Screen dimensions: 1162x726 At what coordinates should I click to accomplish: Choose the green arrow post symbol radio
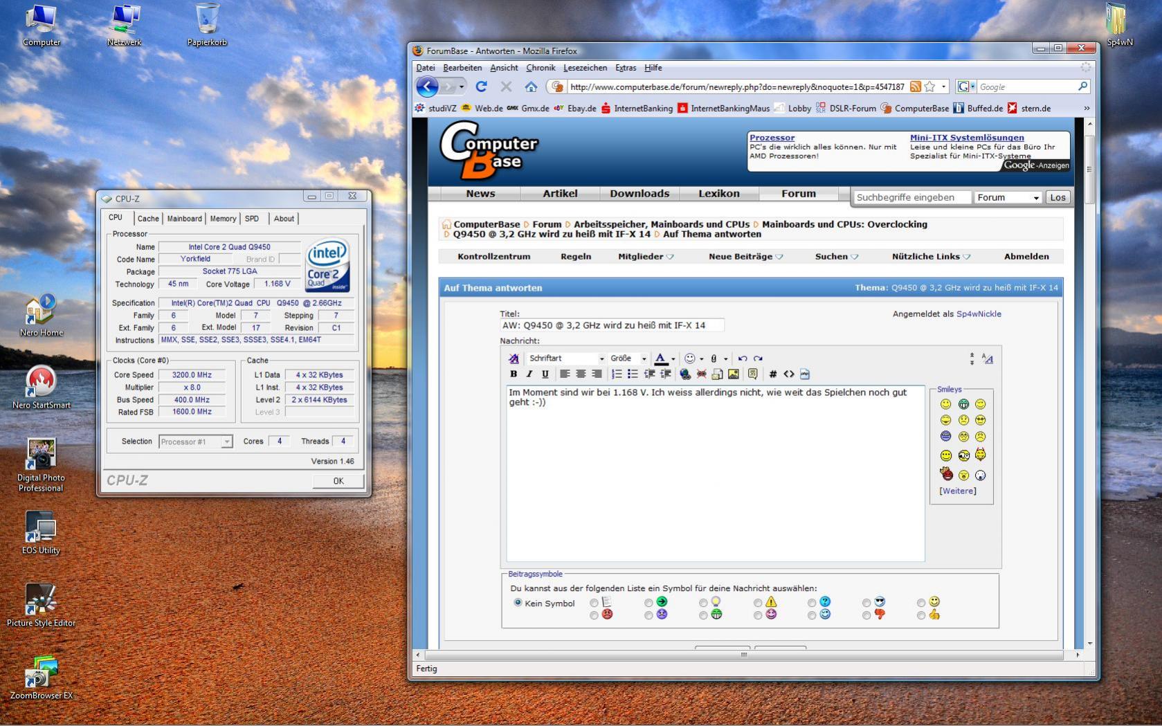648,603
